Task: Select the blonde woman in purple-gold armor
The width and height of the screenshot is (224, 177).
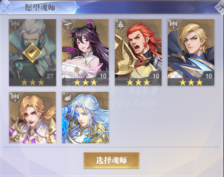Action: click(32, 118)
